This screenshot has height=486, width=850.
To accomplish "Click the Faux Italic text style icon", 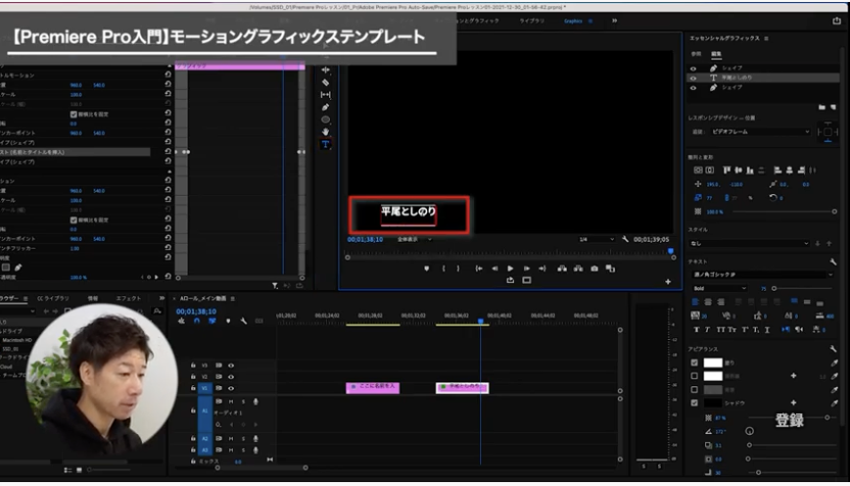I will [707, 330].
